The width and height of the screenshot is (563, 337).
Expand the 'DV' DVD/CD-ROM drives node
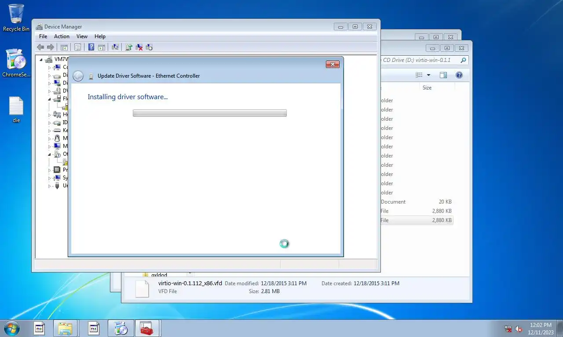[50, 91]
